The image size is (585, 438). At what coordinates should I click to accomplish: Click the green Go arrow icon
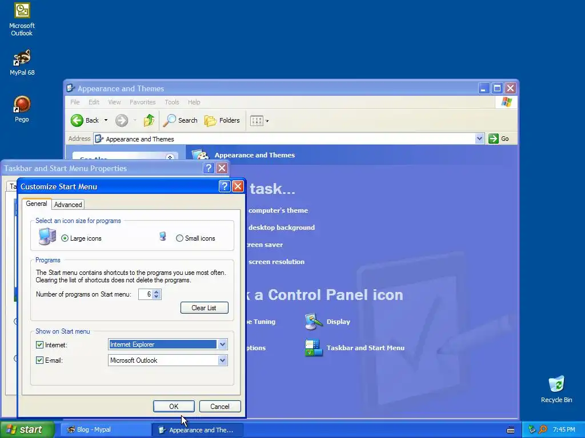pos(494,139)
